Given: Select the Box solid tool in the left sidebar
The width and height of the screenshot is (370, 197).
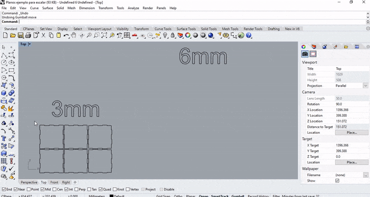Looking at the screenshot, I should pos(4,93).
